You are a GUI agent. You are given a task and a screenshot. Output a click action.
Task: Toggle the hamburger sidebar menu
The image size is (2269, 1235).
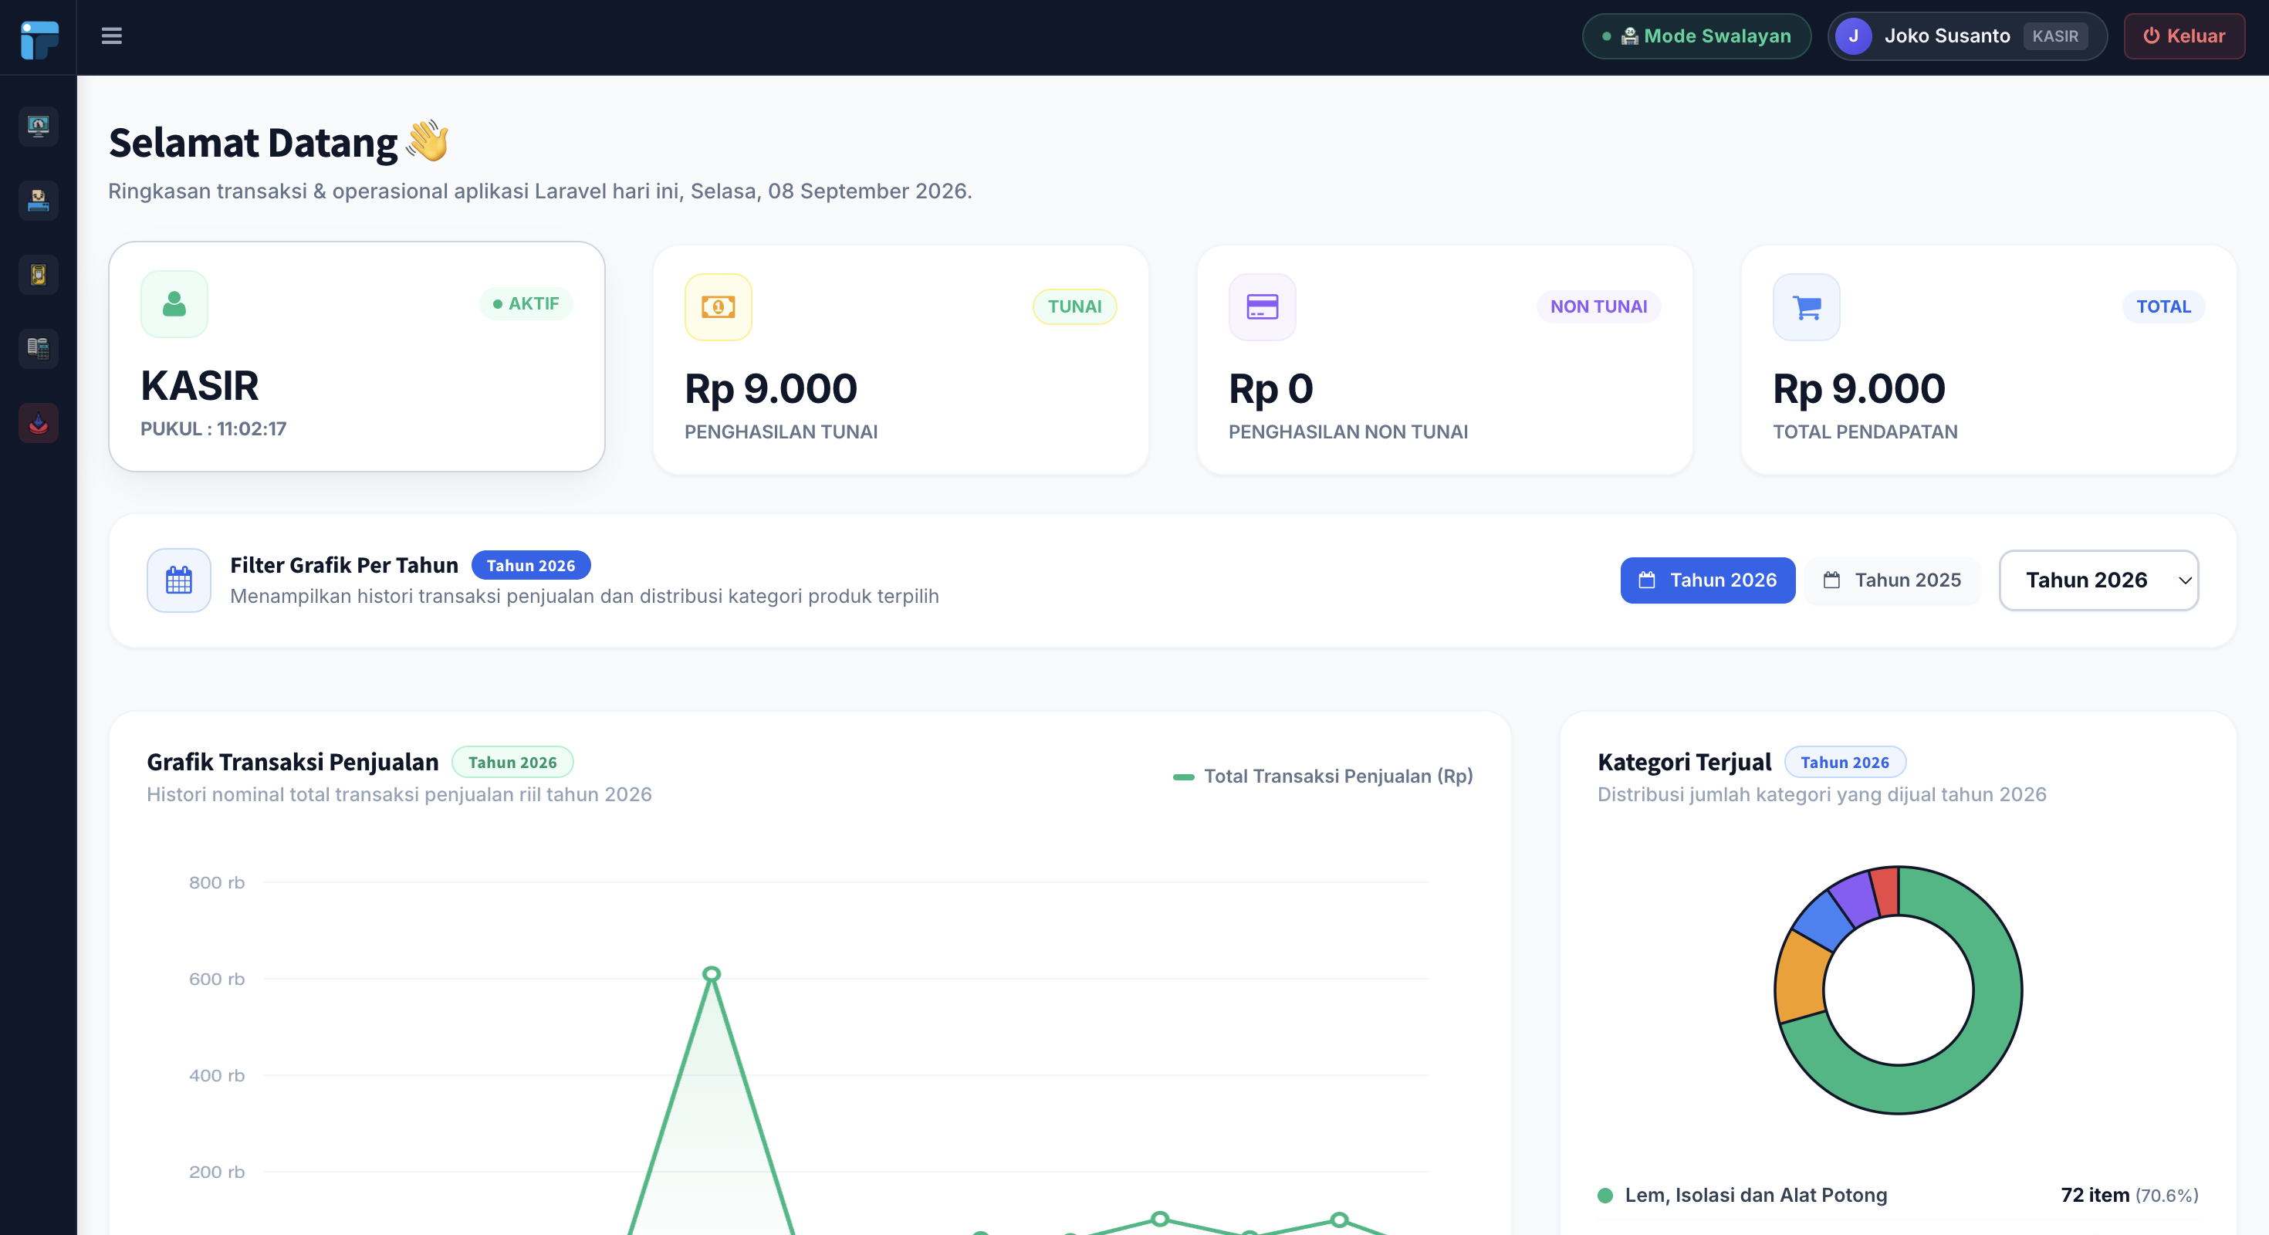(x=111, y=36)
